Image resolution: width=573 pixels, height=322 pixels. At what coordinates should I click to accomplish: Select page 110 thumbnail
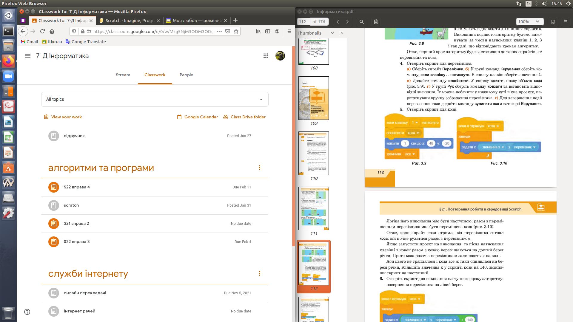coord(314,153)
